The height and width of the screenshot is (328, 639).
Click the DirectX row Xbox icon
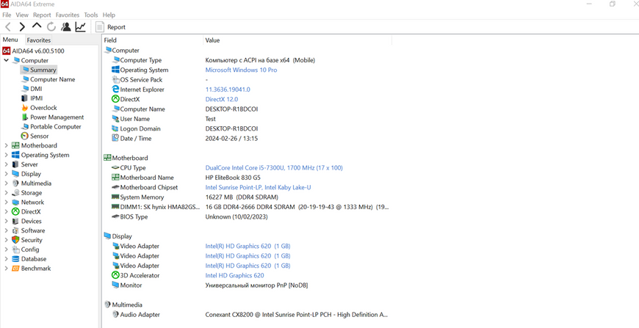pos(115,99)
